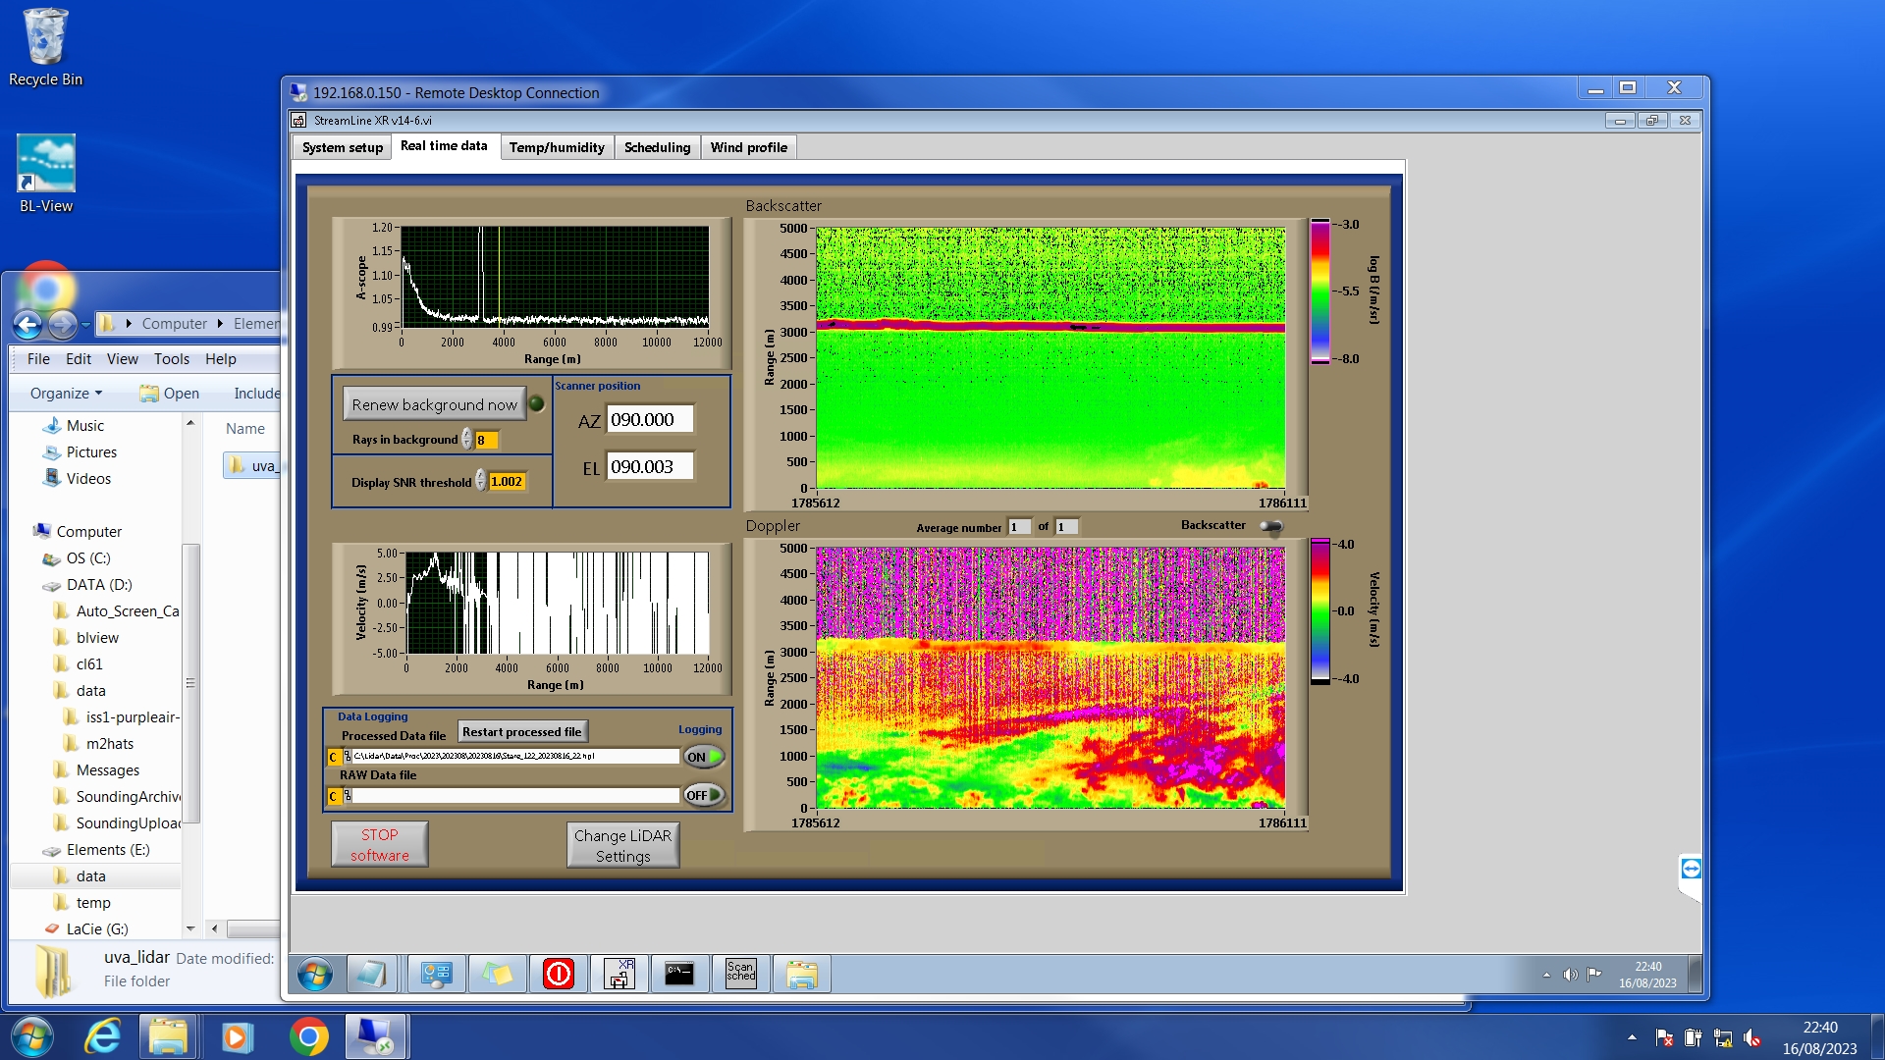Open the command prompt taskbar icon
Viewport: 1885px width, 1060px height.
(x=679, y=973)
